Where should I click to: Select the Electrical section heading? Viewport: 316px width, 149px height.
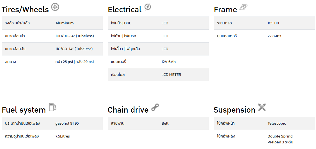point(125,10)
